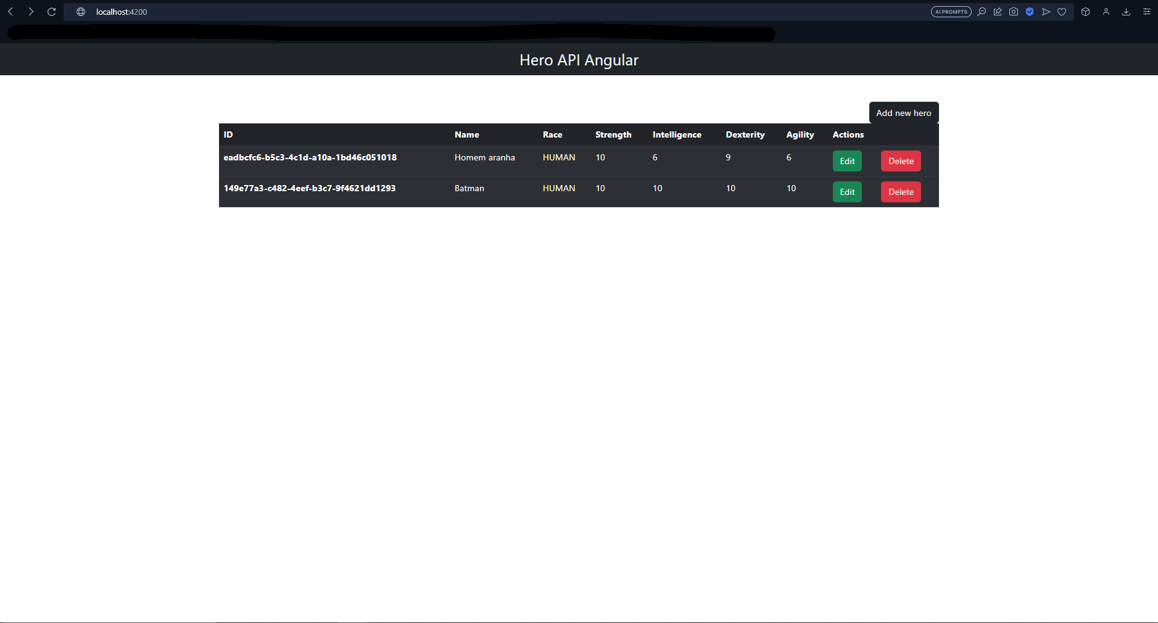Click Homem aranha's agility value 6
The height and width of the screenshot is (623, 1158).
click(788, 157)
